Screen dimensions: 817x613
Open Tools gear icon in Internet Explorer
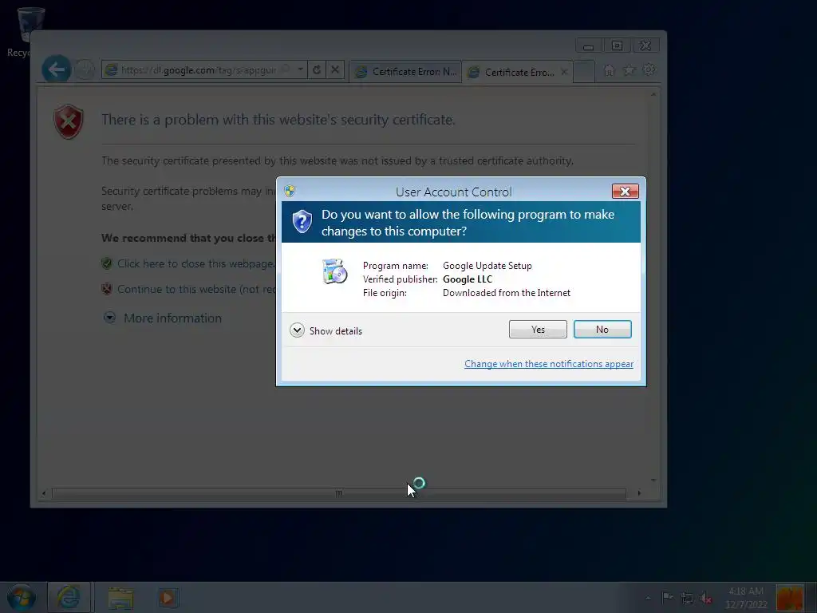649,69
